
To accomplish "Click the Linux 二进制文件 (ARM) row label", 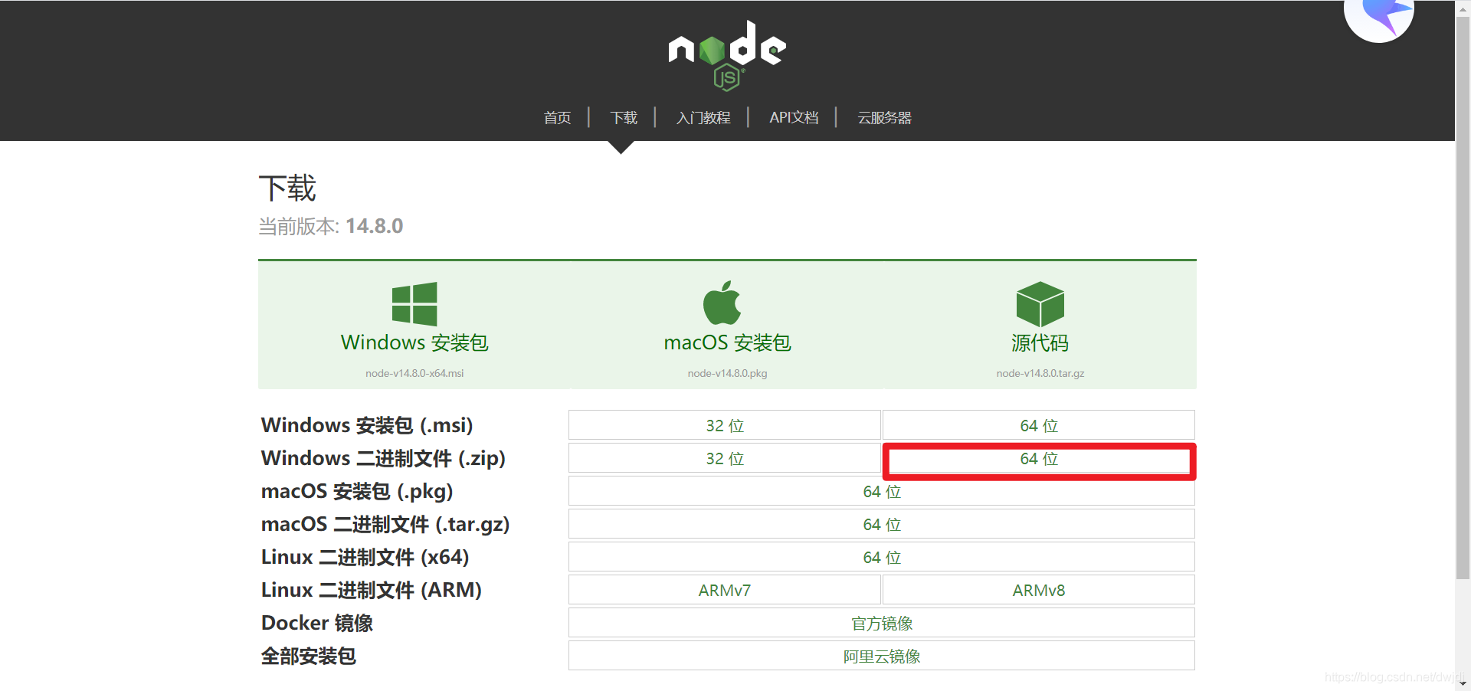I will (372, 590).
